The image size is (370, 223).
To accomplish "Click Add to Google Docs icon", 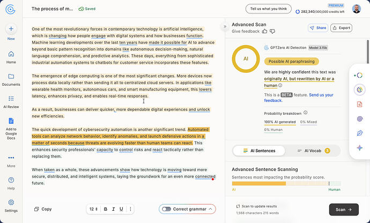I will [11, 121].
